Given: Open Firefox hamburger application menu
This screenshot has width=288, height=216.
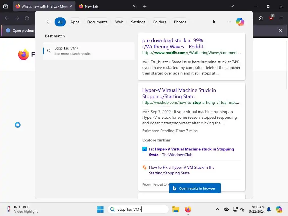Looking at the screenshot, I should [x=281, y=18].
